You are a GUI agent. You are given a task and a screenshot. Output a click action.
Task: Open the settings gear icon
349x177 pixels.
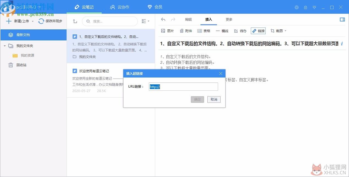(x=296, y=7)
